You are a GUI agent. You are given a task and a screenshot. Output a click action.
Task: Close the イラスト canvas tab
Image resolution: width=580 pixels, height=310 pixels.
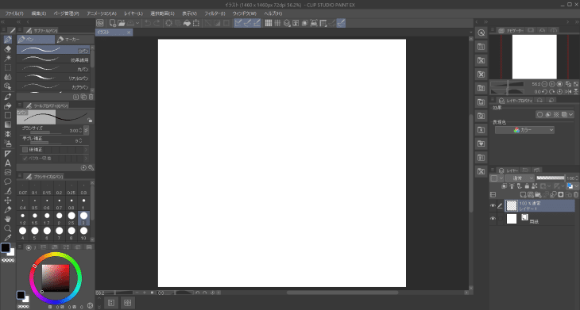129,33
